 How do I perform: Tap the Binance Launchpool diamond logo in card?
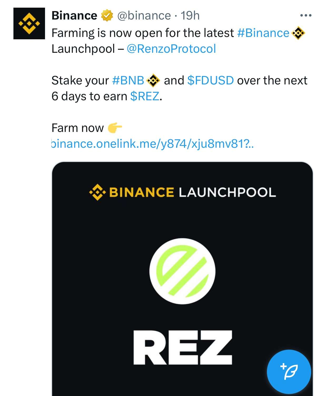(x=97, y=192)
